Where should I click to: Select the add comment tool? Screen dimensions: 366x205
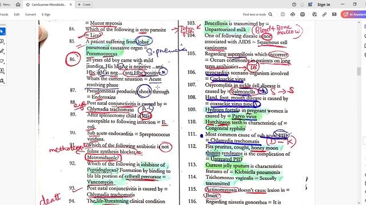(2, 42)
